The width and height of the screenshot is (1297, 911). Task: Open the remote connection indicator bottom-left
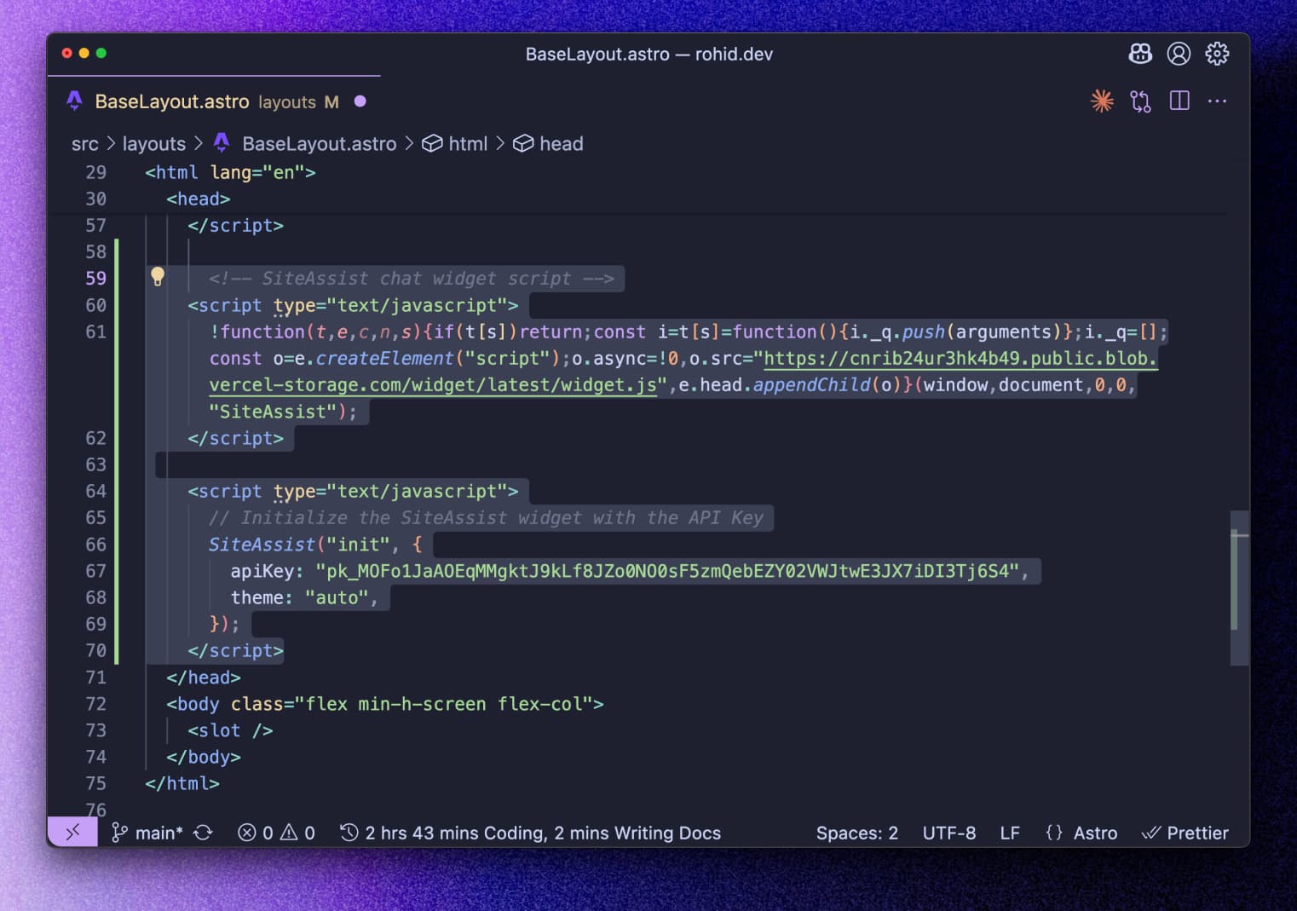point(72,832)
